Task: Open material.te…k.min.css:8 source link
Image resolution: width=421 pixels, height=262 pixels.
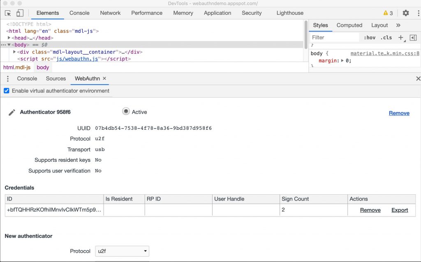Action: 385,53
